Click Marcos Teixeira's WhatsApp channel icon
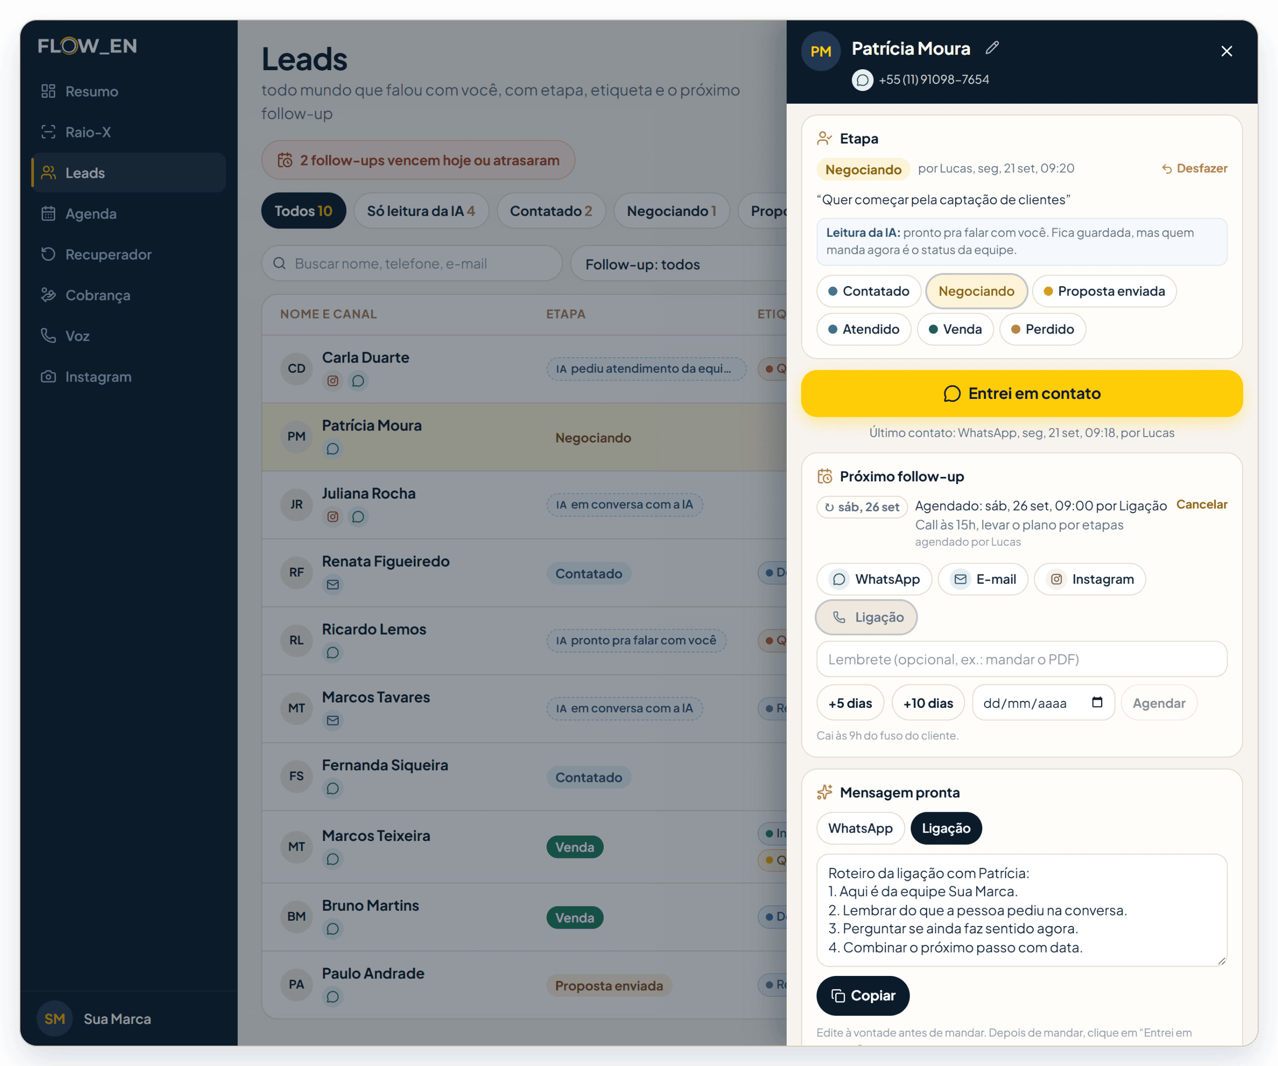 click(x=332, y=859)
